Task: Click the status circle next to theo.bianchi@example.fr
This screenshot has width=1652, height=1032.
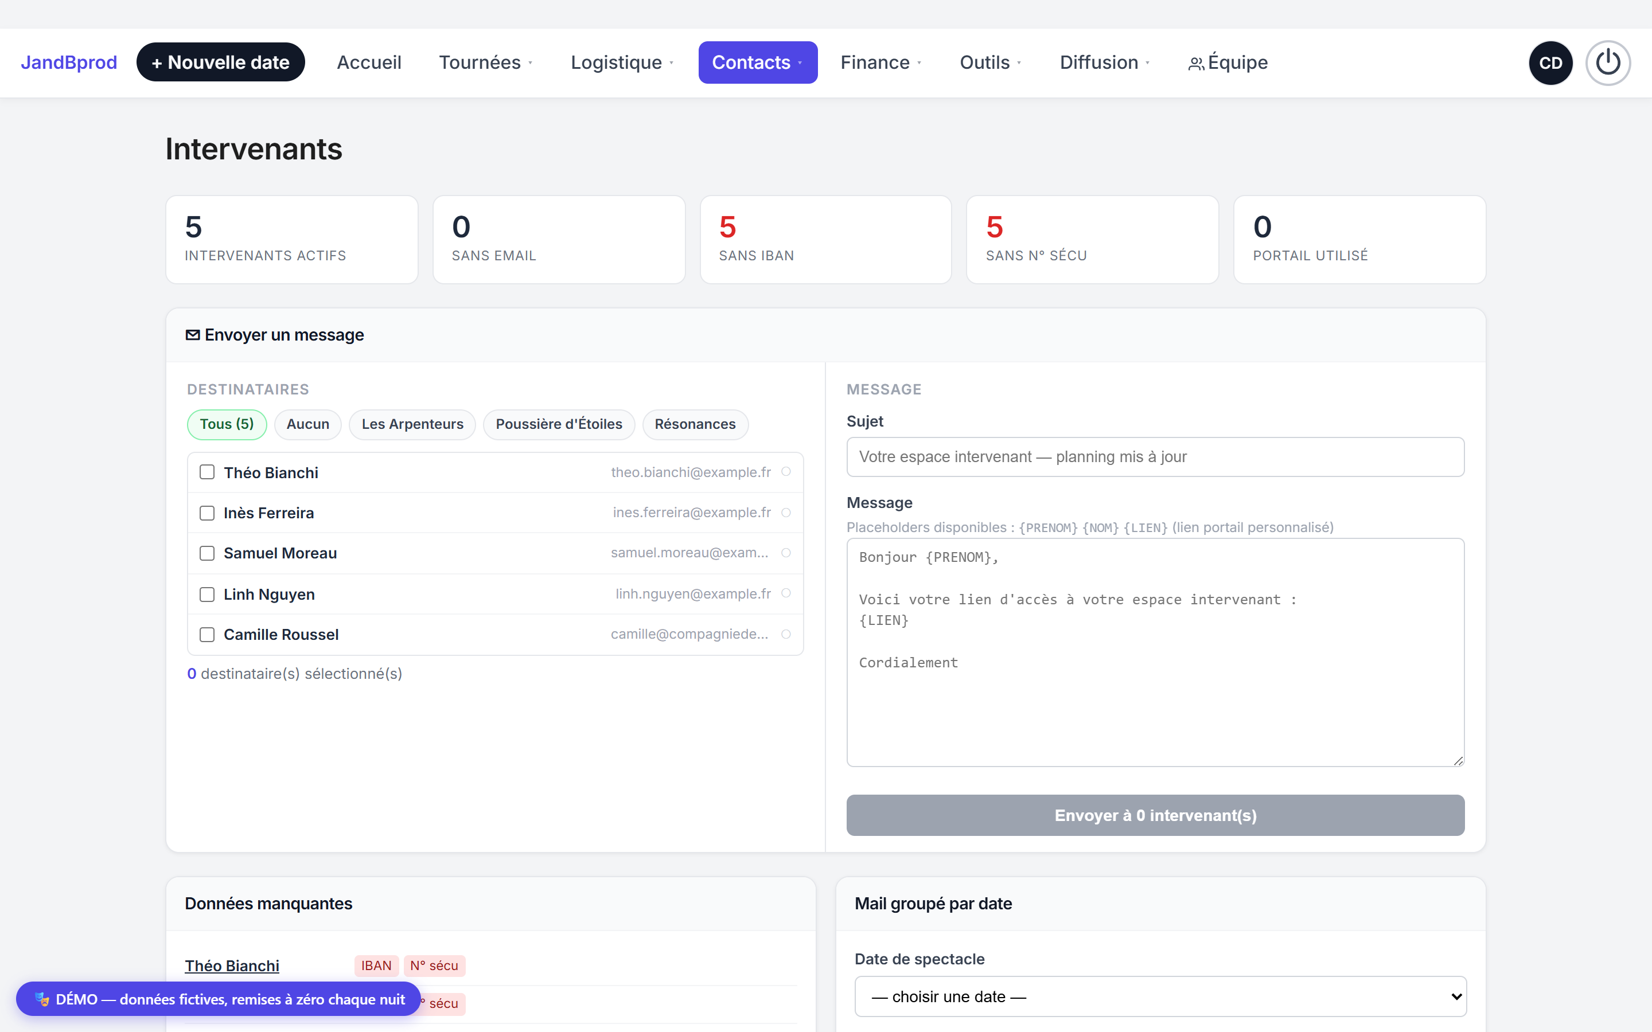Action: (x=786, y=472)
